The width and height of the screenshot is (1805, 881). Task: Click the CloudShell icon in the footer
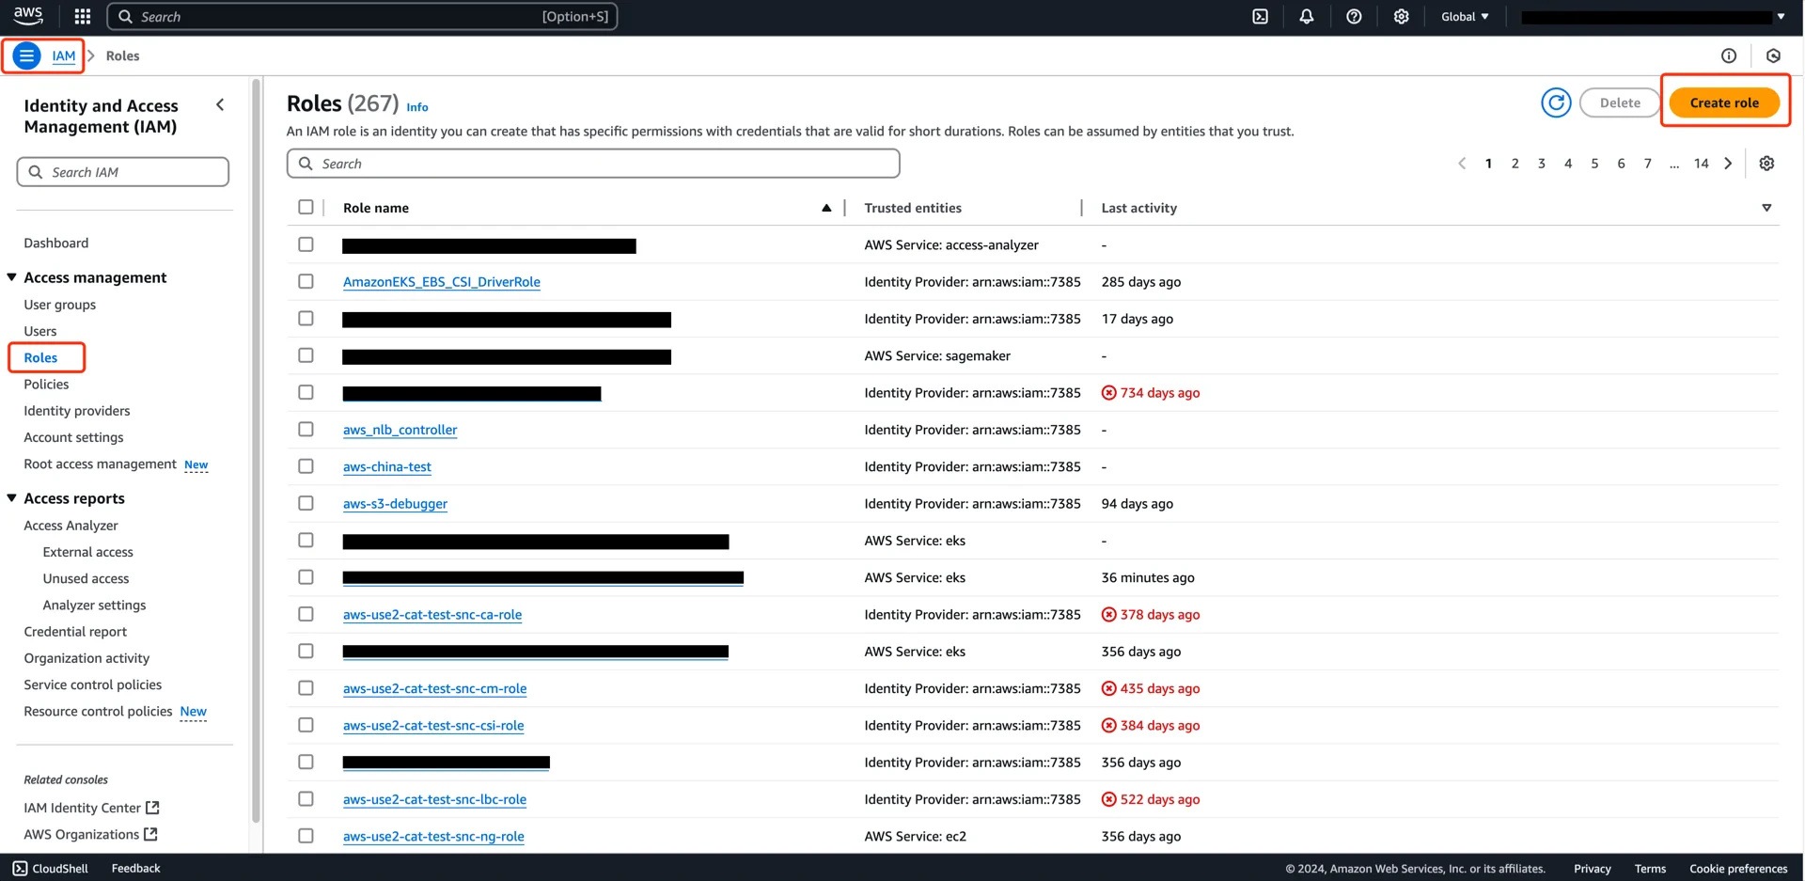point(20,868)
